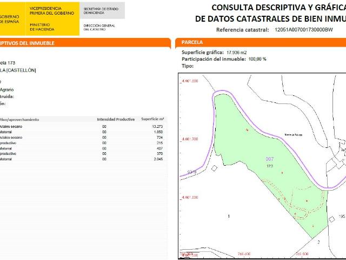Click the purple polygon label 007 on map

click(x=270, y=159)
